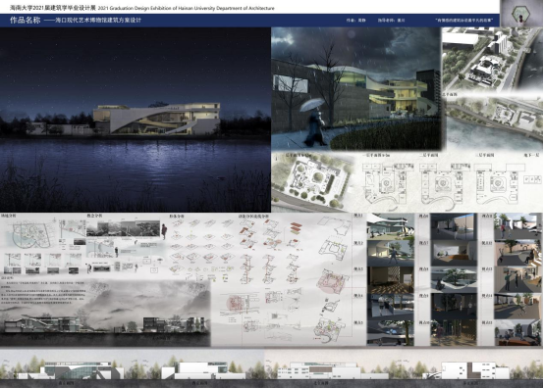
Task: Click the English exhibition title text
Action: [x=187, y=8]
